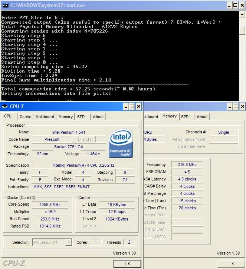Close the left CPU-Z window
The image size is (246, 269).
(139, 107)
